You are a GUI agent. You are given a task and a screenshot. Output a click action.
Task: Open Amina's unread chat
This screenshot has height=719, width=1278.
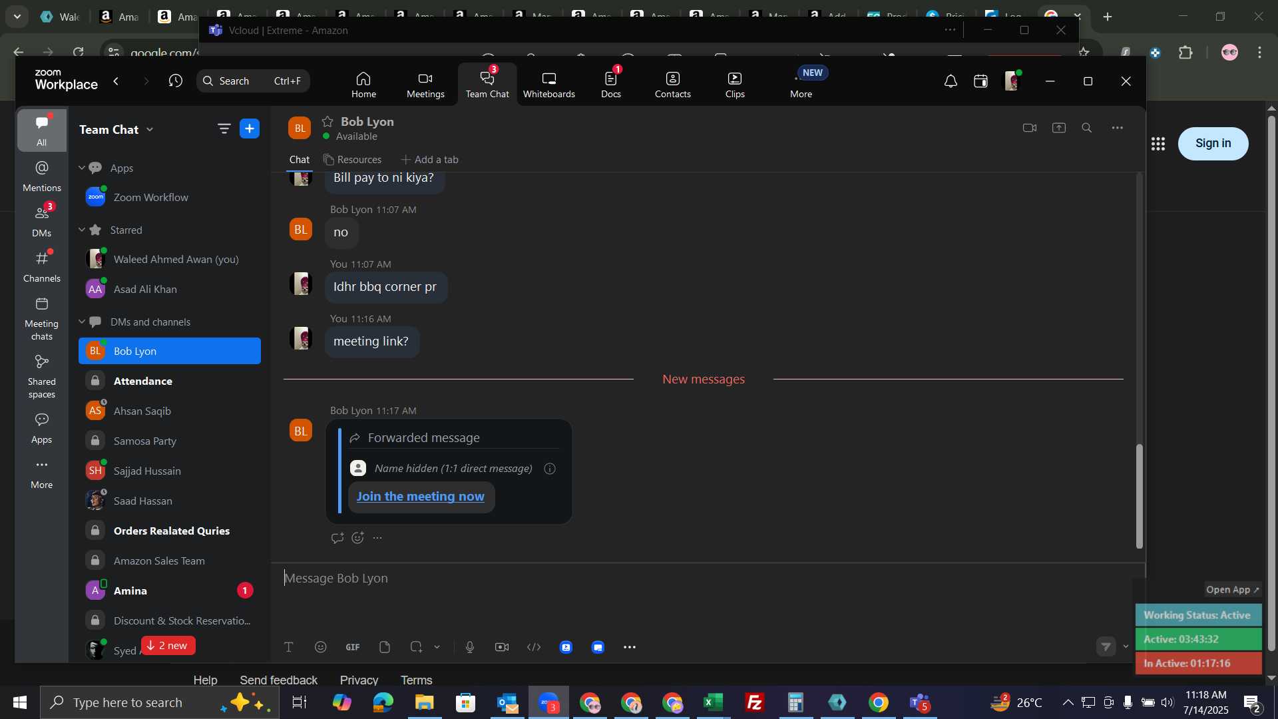[170, 591]
